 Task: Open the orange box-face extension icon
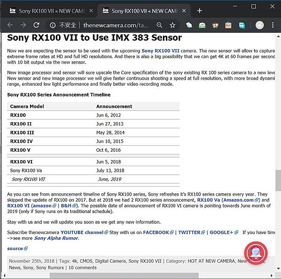(x=229, y=25)
